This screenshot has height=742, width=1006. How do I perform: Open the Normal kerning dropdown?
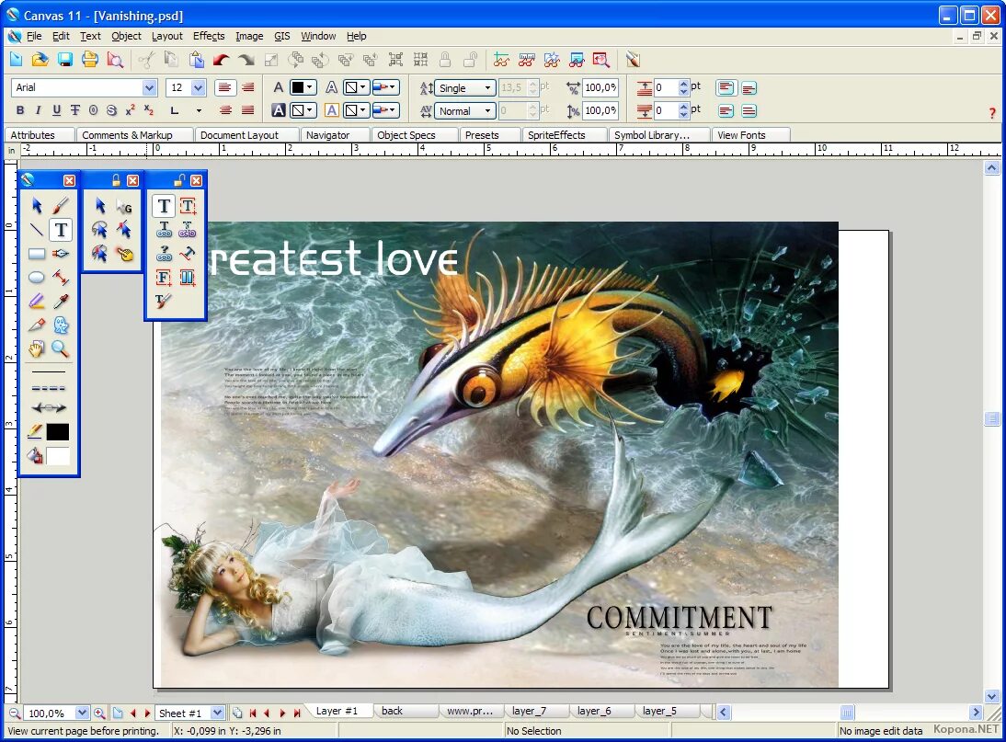coord(487,111)
